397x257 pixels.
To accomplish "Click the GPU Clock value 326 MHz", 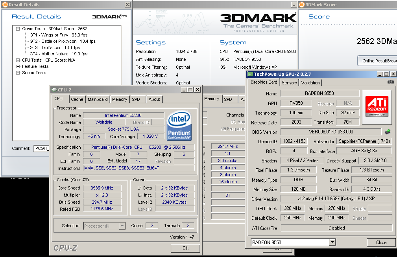I will coord(293,208).
